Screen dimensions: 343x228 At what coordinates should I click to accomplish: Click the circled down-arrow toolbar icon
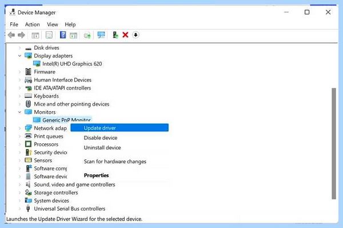coord(135,35)
